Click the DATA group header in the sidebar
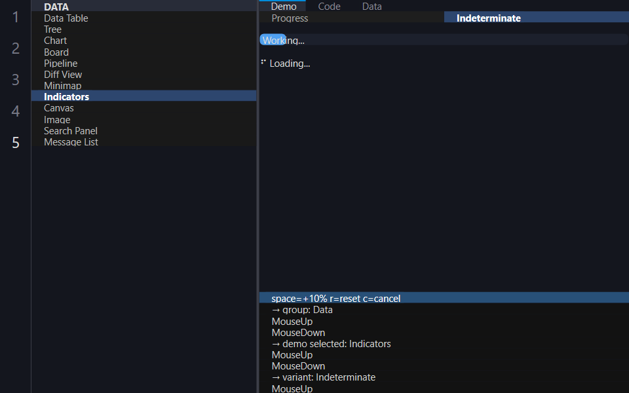629x393 pixels. tap(143, 7)
